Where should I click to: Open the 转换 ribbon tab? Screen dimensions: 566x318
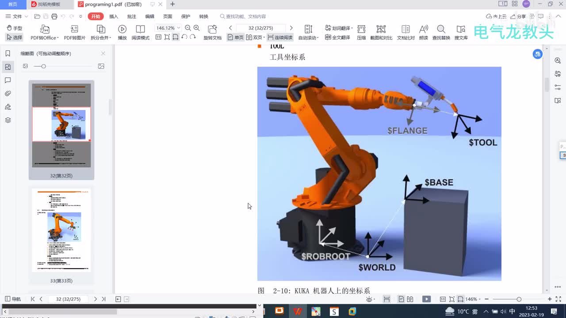203,16
